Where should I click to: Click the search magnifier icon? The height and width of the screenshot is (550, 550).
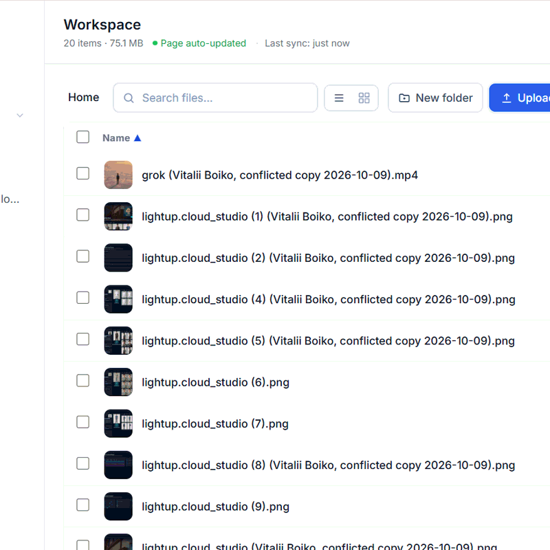click(x=129, y=98)
